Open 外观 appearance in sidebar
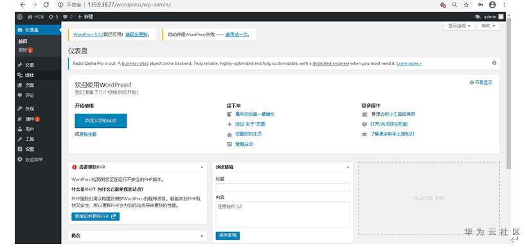The height and width of the screenshot is (246, 527). 38,109
